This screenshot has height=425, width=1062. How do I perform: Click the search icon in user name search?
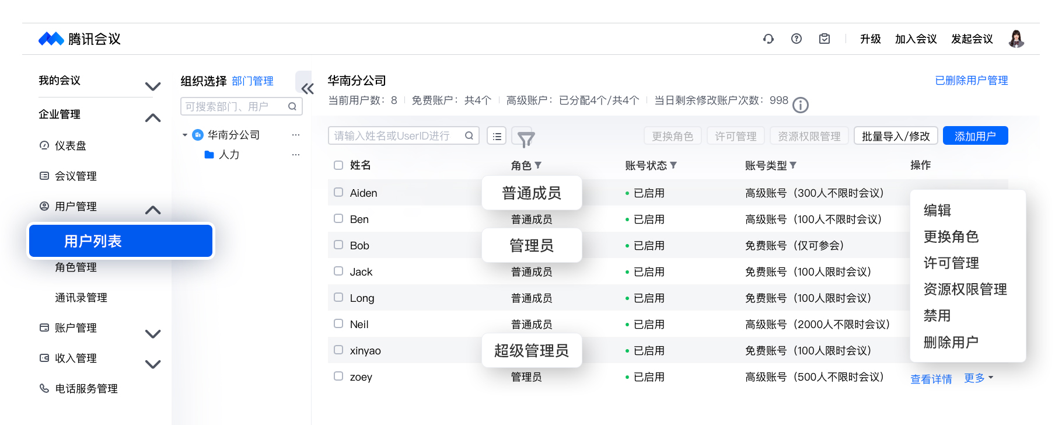pos(469,135)
